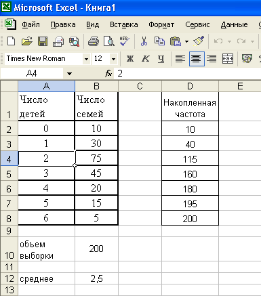
Task: Open the Правка menu
Action: pos(63,24)
